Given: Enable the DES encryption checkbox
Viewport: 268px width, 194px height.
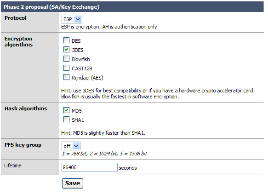Looking at the screenshot, I should [66, 40].
